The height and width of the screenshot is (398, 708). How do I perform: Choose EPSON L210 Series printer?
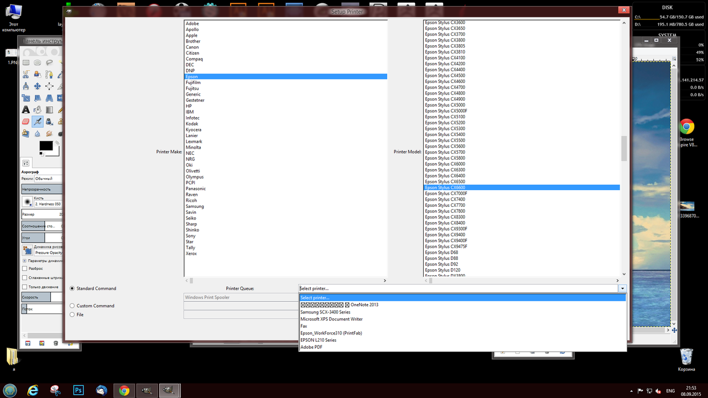[x=462, y=340]
